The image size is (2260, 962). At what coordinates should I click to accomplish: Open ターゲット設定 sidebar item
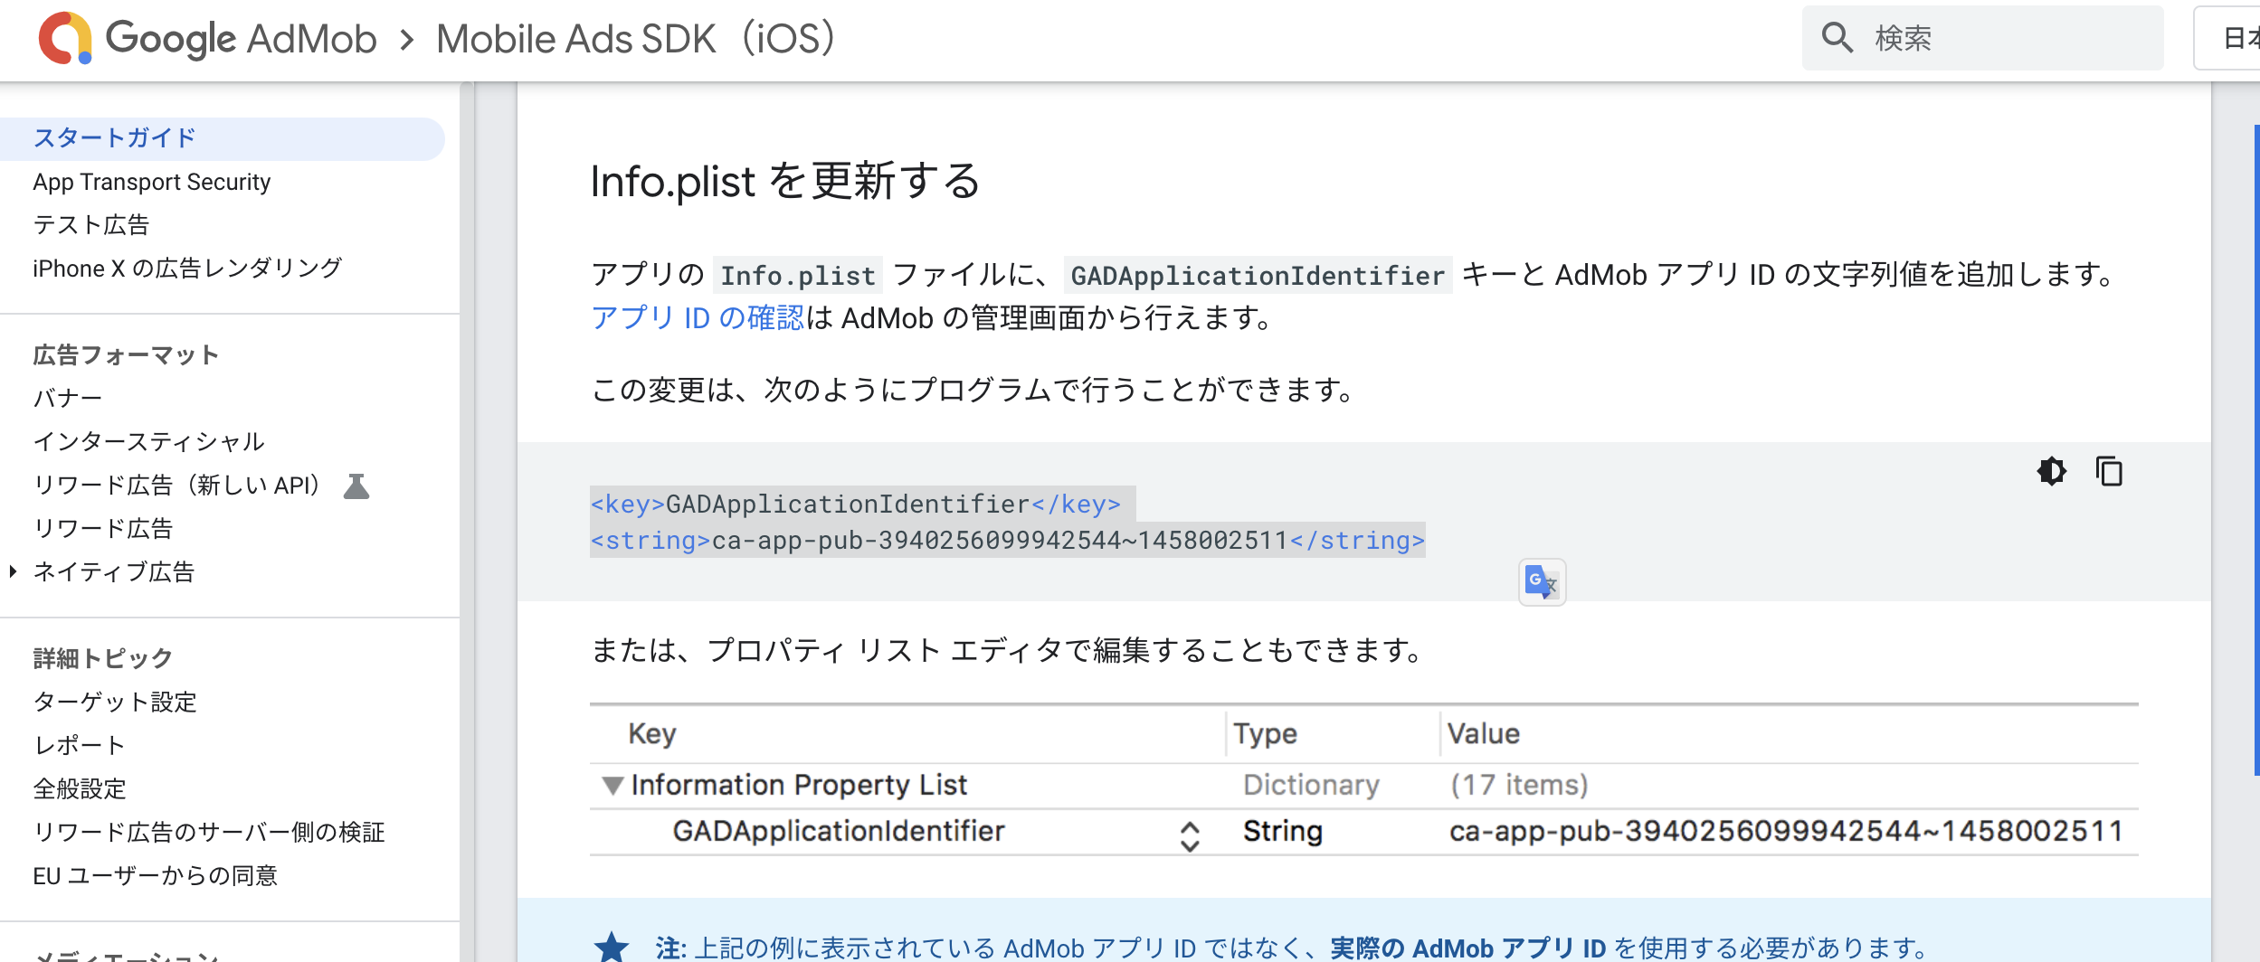[114, 703]
